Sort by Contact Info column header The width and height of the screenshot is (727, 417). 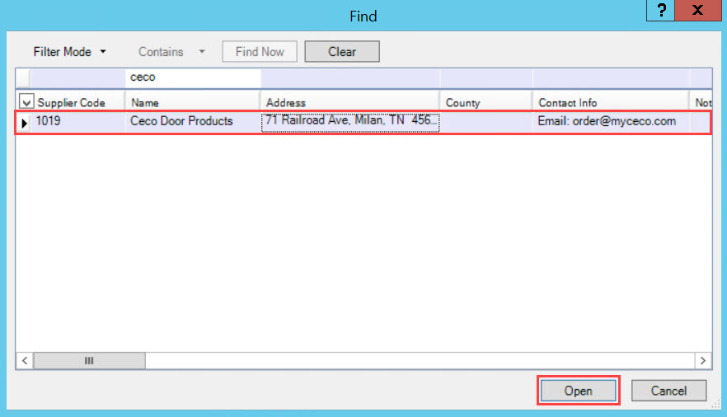[x=611, y=102]
